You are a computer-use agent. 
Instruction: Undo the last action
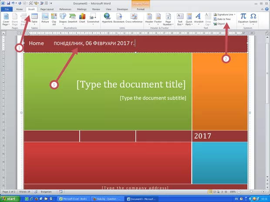(13, 3)
